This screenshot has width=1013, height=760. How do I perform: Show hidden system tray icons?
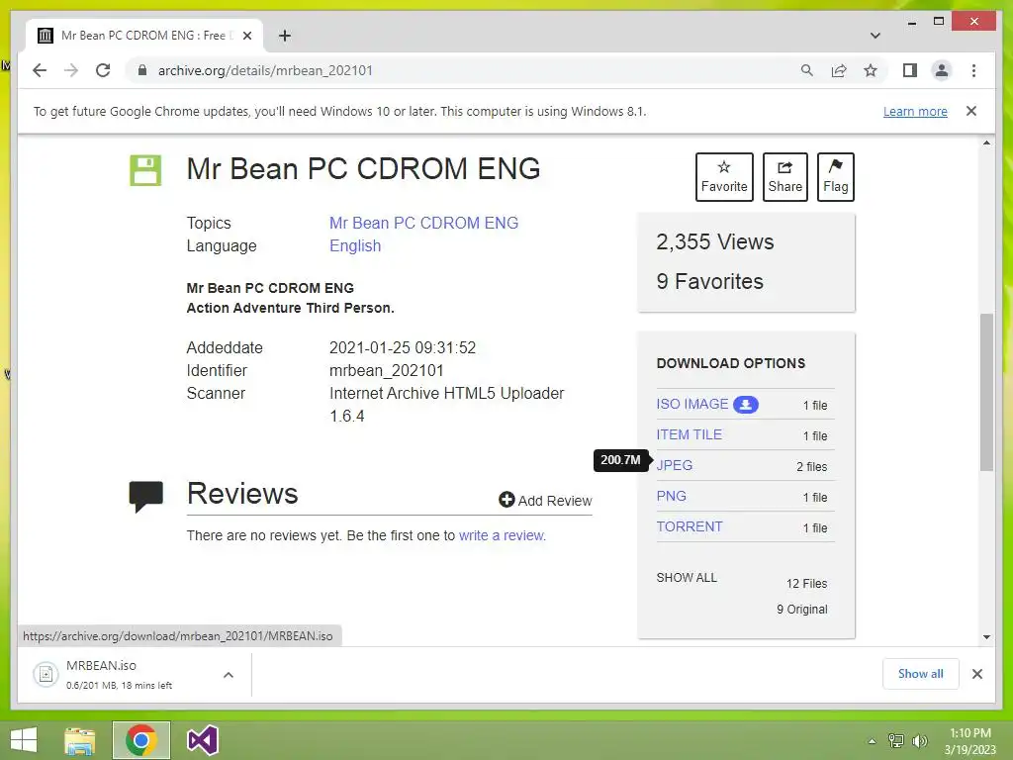(x=872, y=741)
